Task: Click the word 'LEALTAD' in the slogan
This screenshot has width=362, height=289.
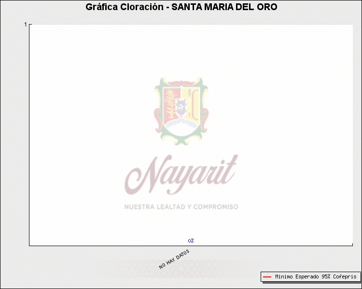Action: (170, 207)
